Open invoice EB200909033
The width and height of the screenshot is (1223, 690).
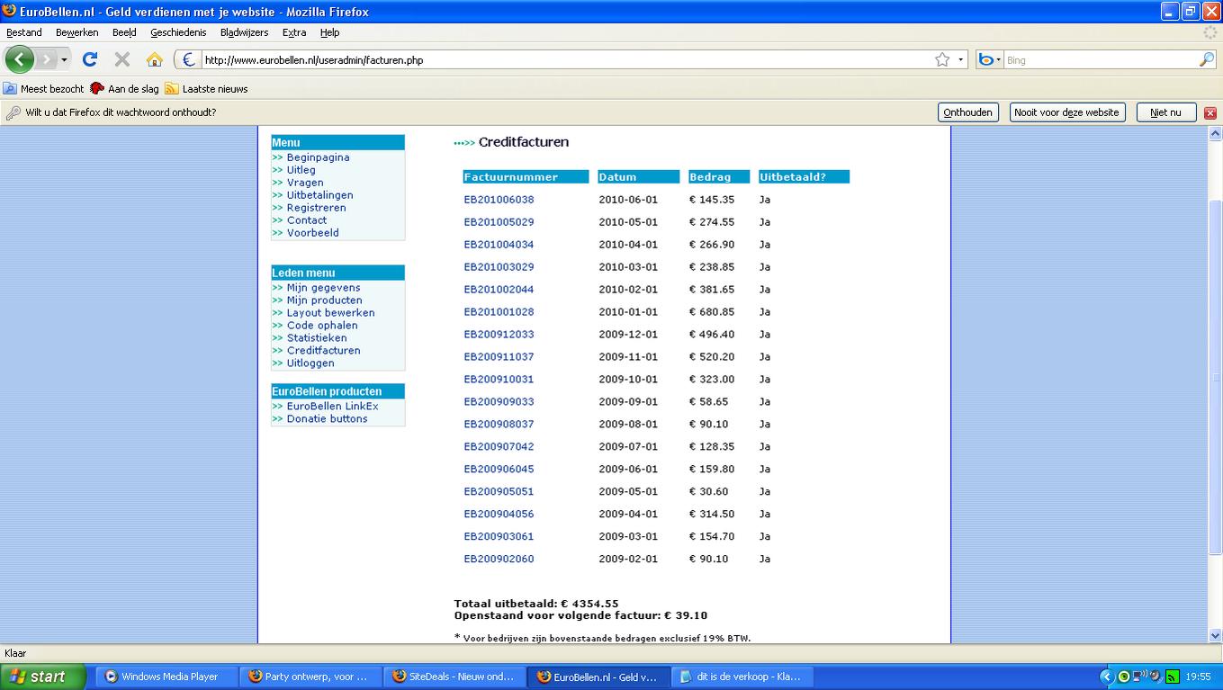pyautogui.click(x=499, y=402)
